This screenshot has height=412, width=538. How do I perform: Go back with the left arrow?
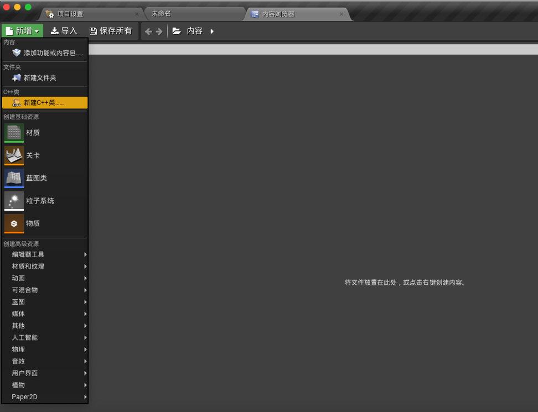(148, 32)
